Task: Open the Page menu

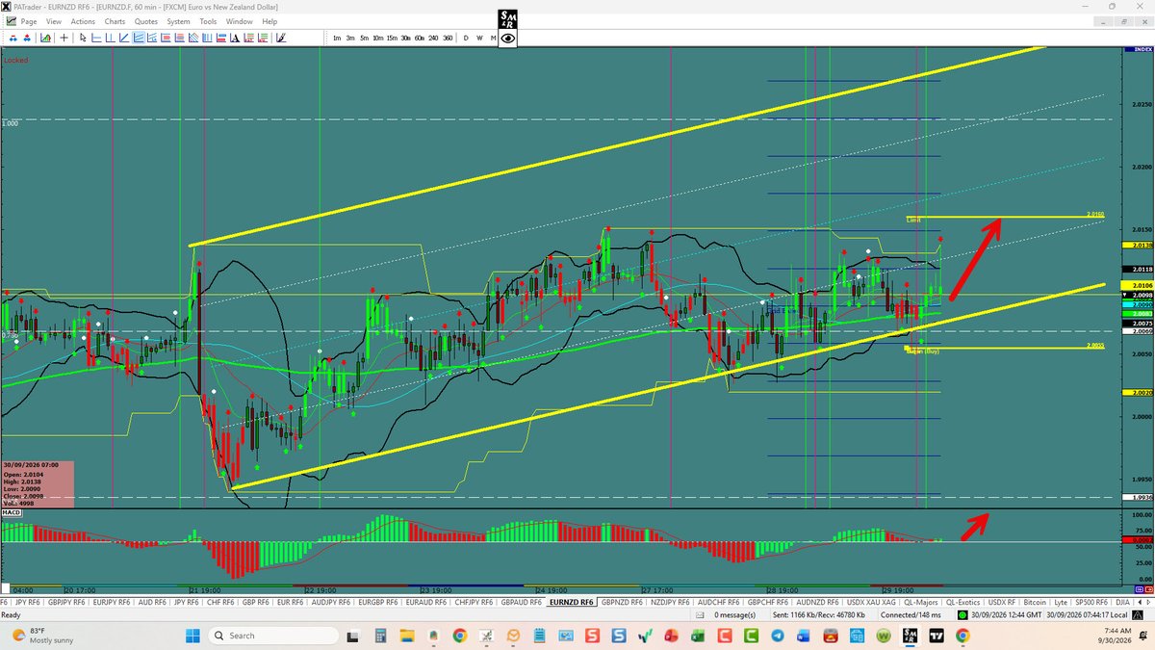Action: 29,21
